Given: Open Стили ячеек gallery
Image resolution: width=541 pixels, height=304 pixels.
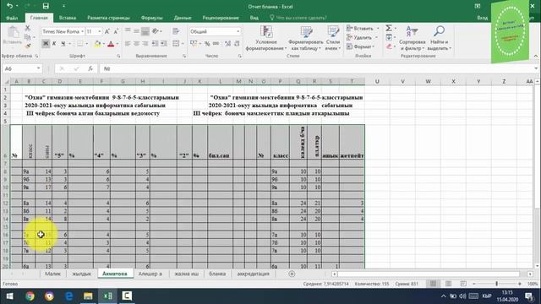Looking at the screenshot, I should (x=333, y=38).
